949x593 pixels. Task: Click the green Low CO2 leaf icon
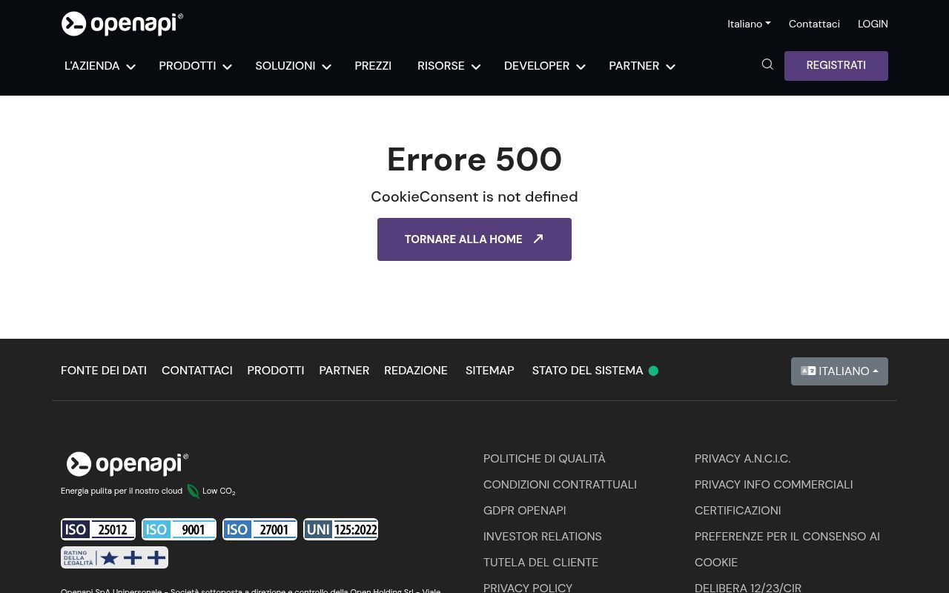(193, 491)
